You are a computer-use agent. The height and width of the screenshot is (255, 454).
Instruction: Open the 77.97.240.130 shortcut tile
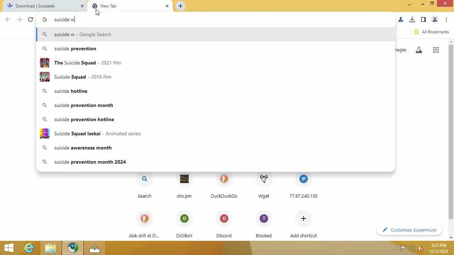(303, 186)
